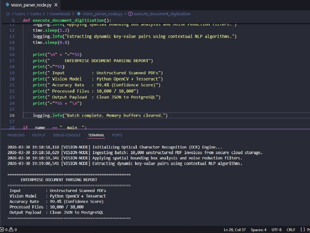310x233 pixels.
Task: Click terminal heading 'ENTERPRISE DOCUMENT PARSING REPORT'
Action: [x=59, y=180]
